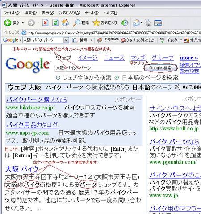
Task: Open 表示設定 preferences link
Action: (189, 71)
